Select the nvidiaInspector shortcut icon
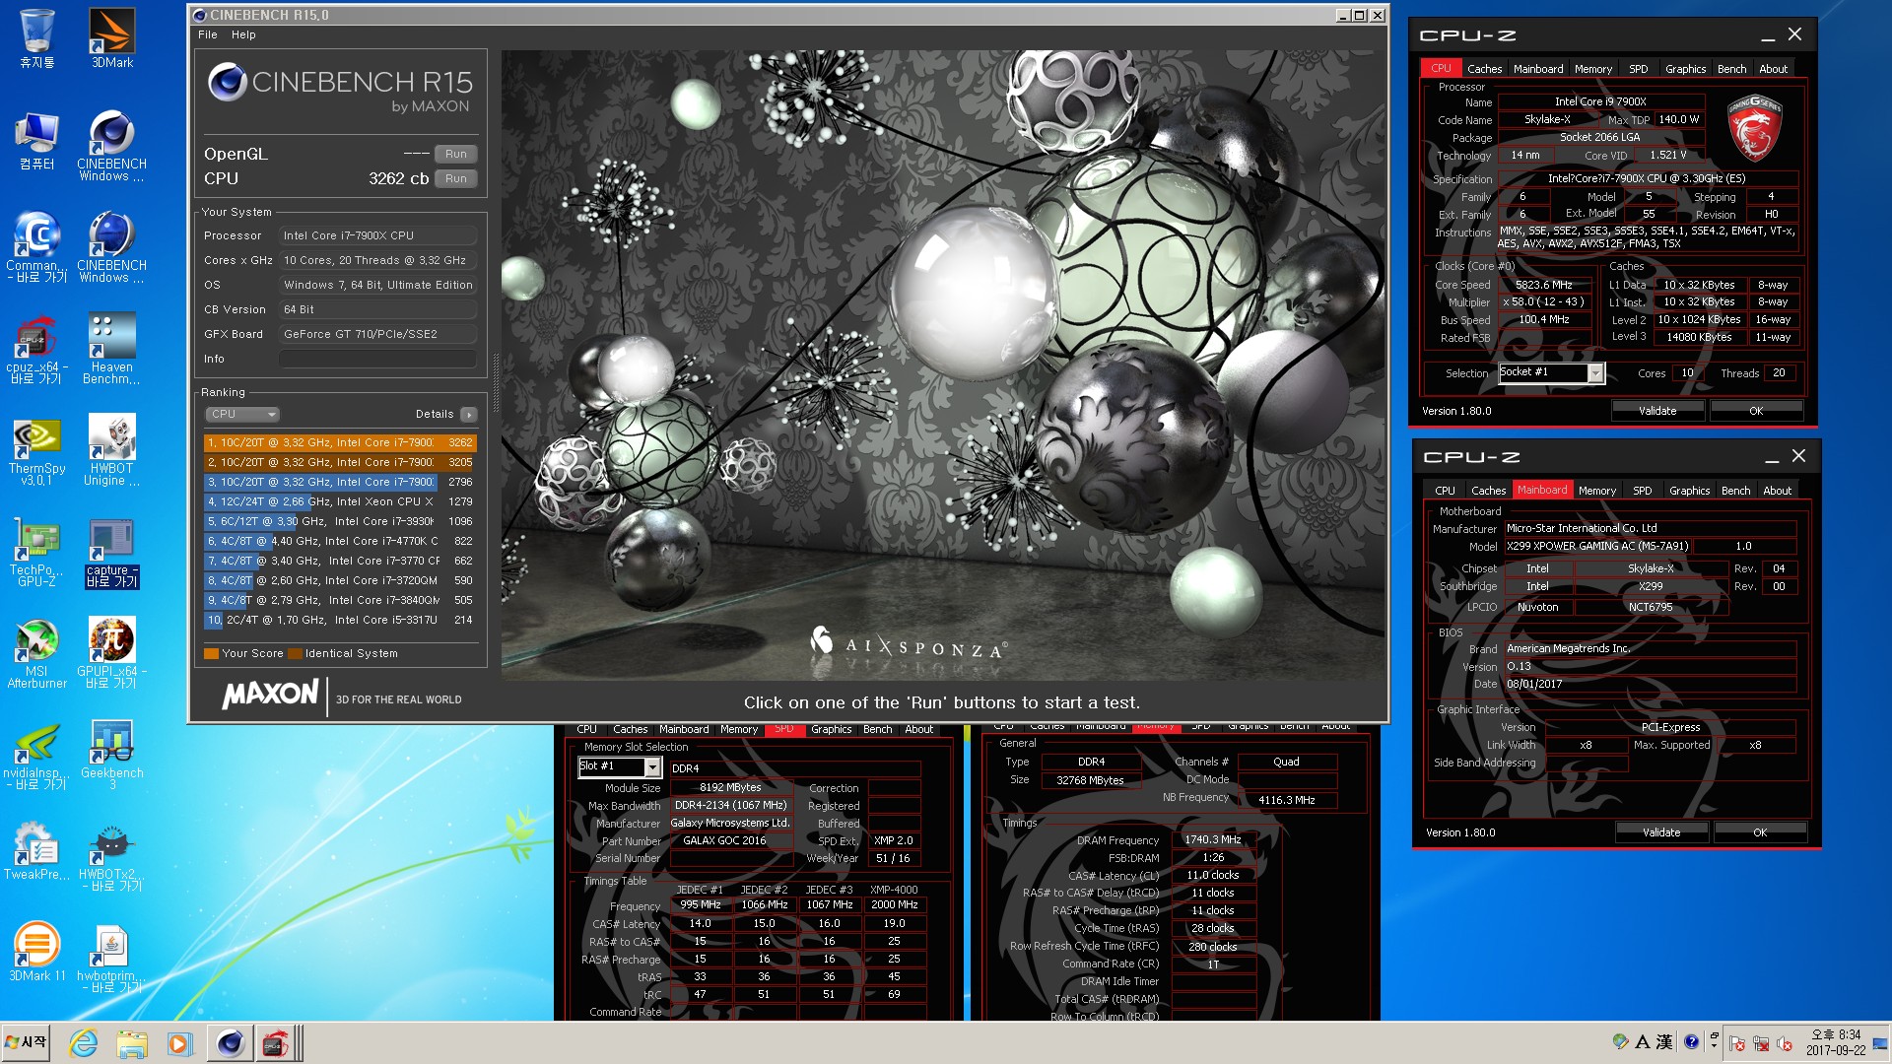The width and height of the screenshot is (1892, 1064). pyautogui.click(x=37, y=755)
